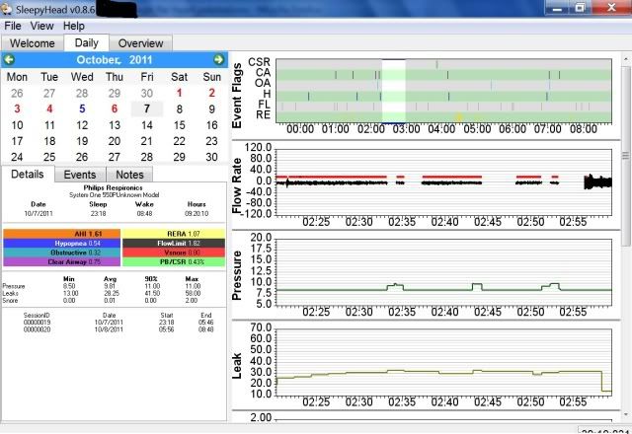The height and width of the screenshot is (434, 632).
Task: Click the 2011 year in calendar header
Action: [150, 60]
